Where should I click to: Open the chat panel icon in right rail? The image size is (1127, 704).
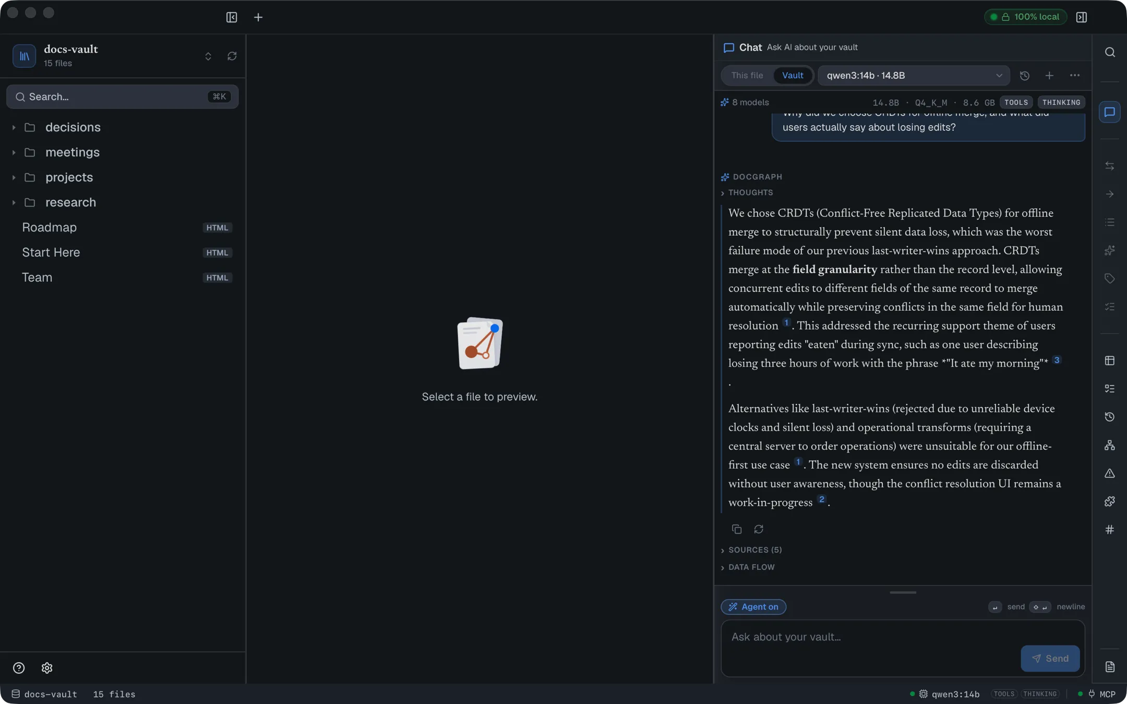coord(1110,112)
